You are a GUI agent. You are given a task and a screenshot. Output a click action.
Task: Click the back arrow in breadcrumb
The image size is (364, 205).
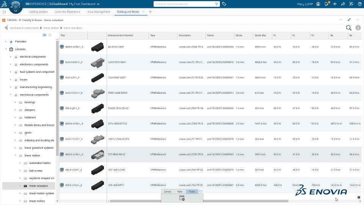pos(6,28)
